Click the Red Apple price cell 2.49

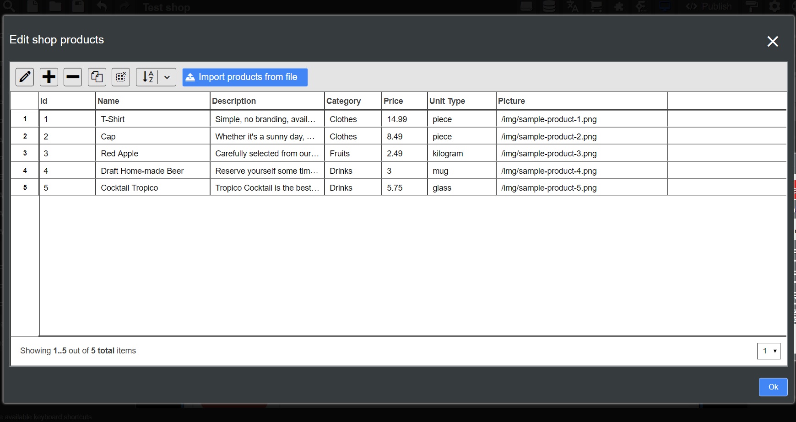404,154
